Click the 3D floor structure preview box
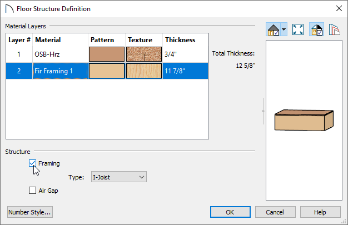The width and height of the screenshot is (348, 225). [x=304, y=120]
